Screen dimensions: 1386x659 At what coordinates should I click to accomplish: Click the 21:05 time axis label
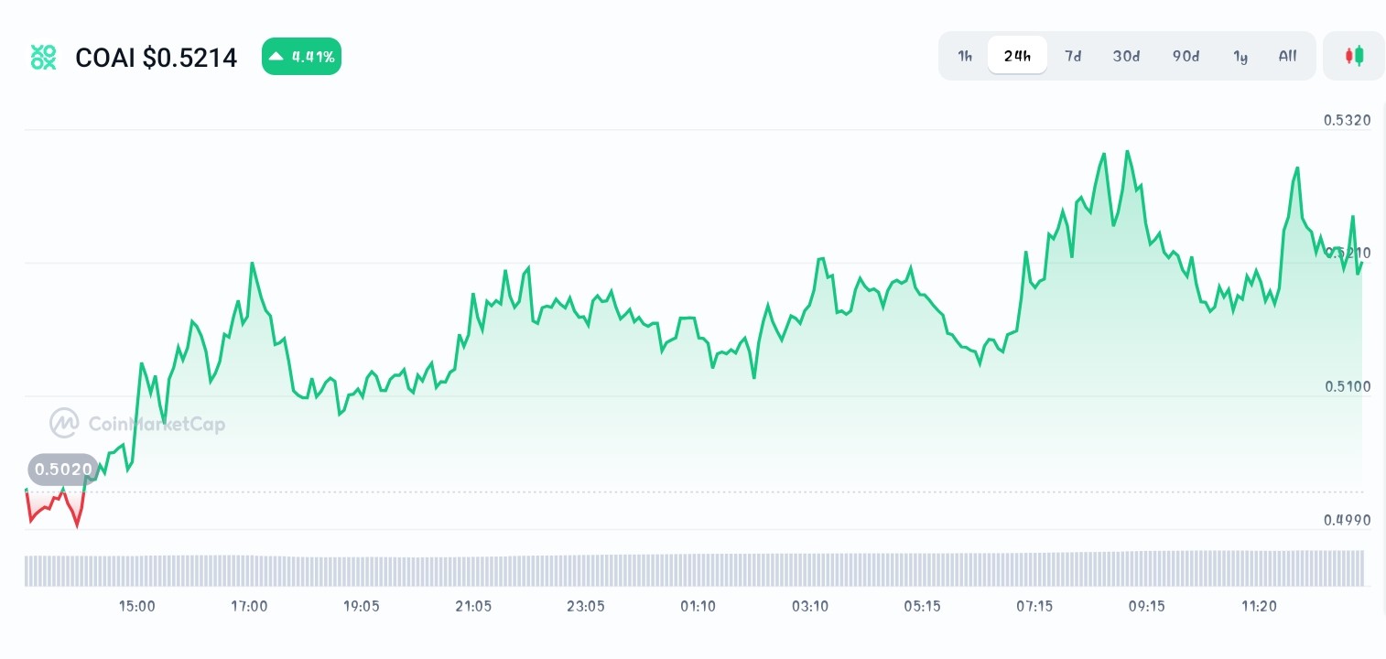pyautogui.click(x=473, y=606)
